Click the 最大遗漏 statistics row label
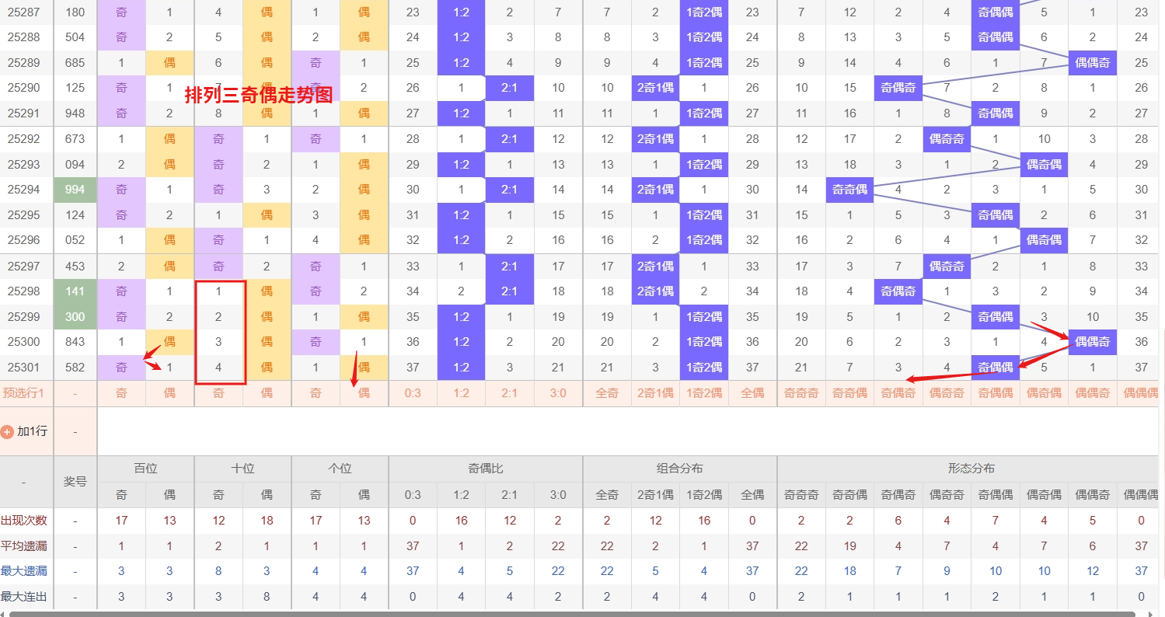This screenshot has height=617, width=1165. coord(23,572)
